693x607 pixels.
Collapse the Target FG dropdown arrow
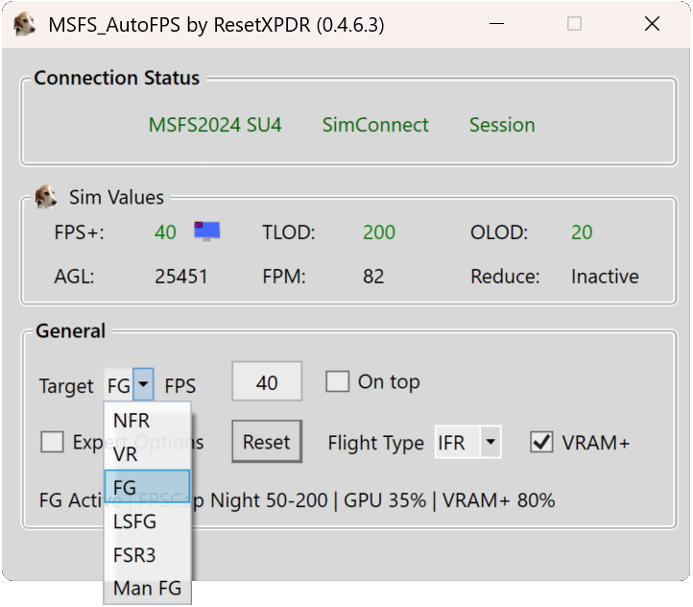coord(143,384)
